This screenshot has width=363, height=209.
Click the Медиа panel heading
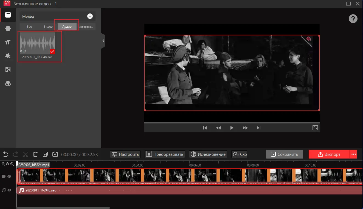click(28, 16)
